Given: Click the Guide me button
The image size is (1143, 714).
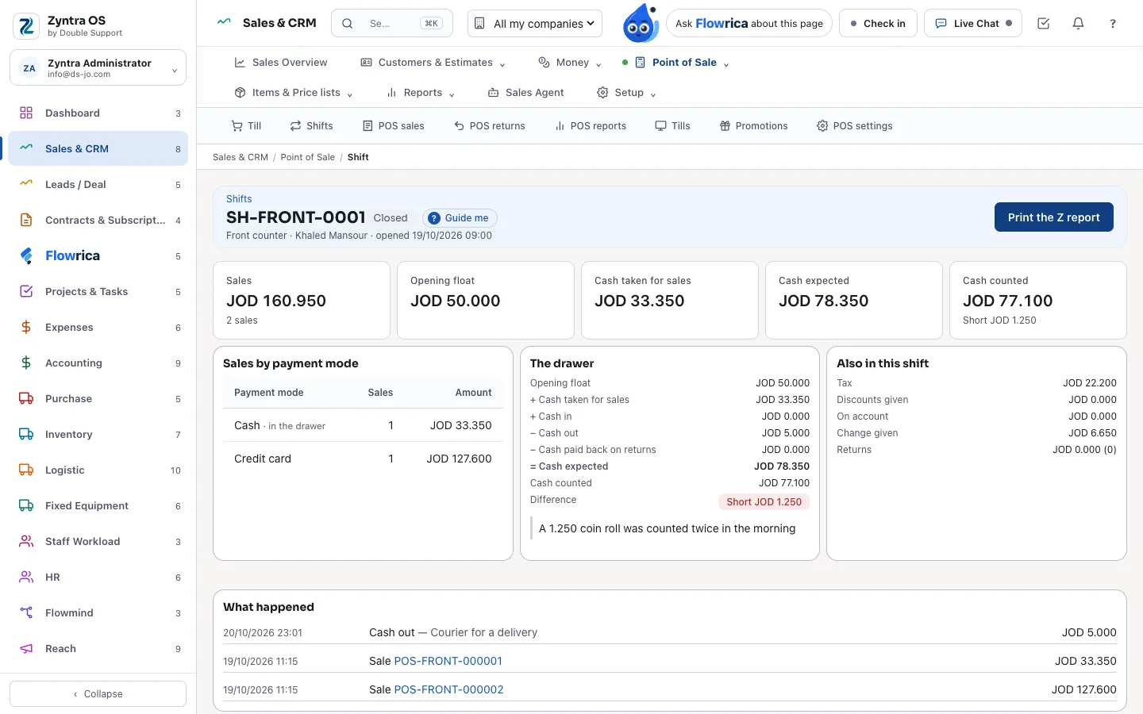Looking at the screenshot, I should coord(460,218).
